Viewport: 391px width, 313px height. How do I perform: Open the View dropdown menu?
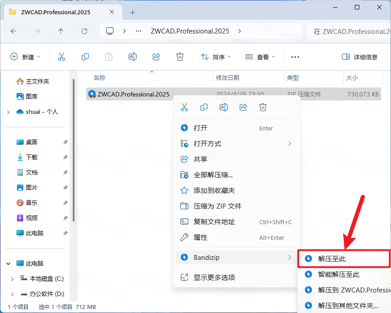(260, 57)
